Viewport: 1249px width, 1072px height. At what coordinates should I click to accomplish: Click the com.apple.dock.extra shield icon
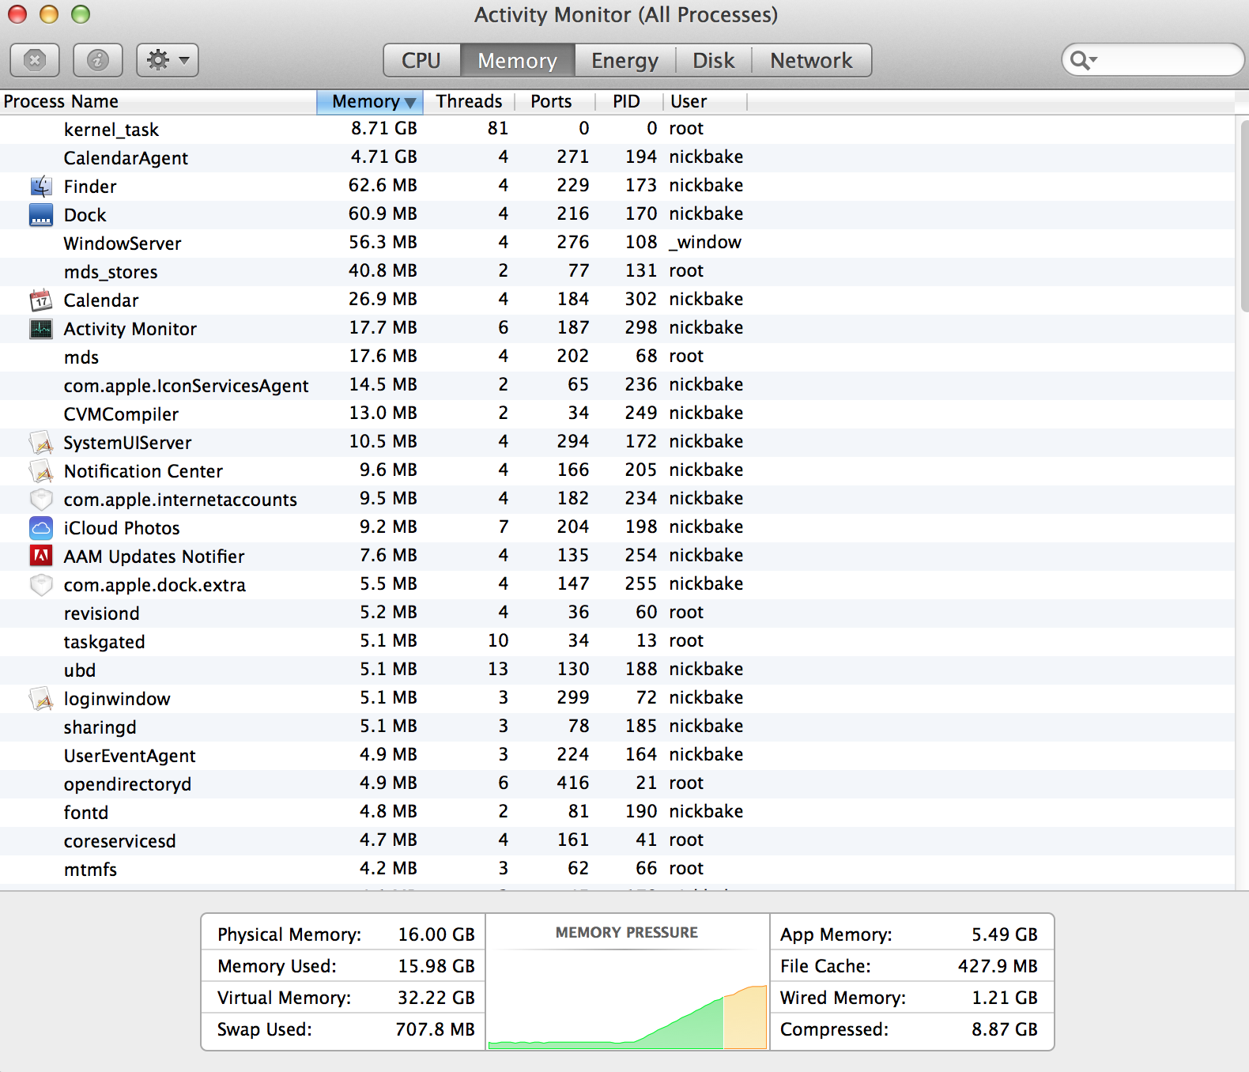tap(41, 585)
